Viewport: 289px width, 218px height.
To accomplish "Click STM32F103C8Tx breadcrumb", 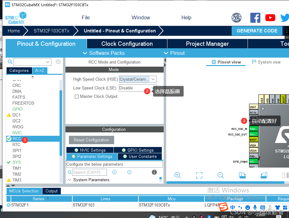I will 51,31.
